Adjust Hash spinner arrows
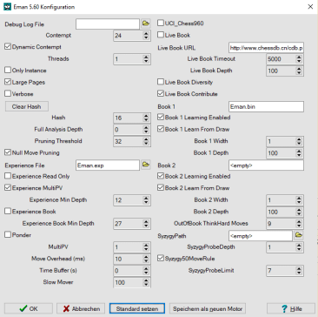Image resolution: width=318 pixels, height=317 pixels. [x=146, y=118]
